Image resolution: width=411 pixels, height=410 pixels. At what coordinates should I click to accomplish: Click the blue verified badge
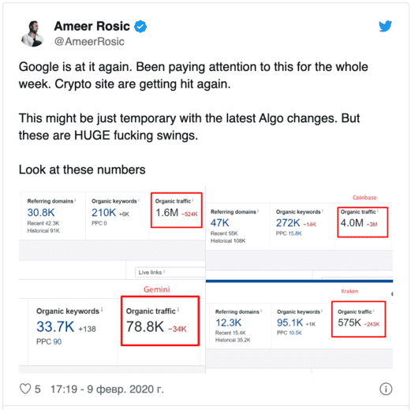(140, 26)
